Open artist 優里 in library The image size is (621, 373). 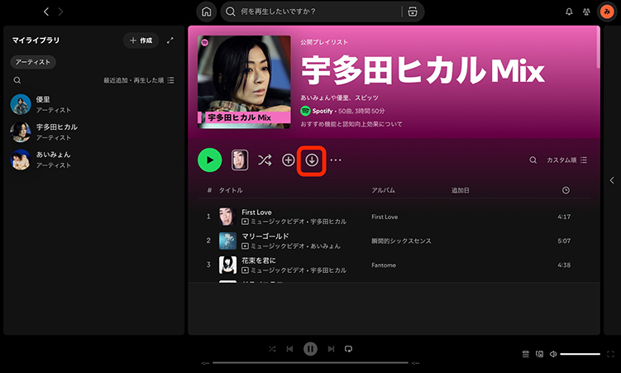[93, 104]
